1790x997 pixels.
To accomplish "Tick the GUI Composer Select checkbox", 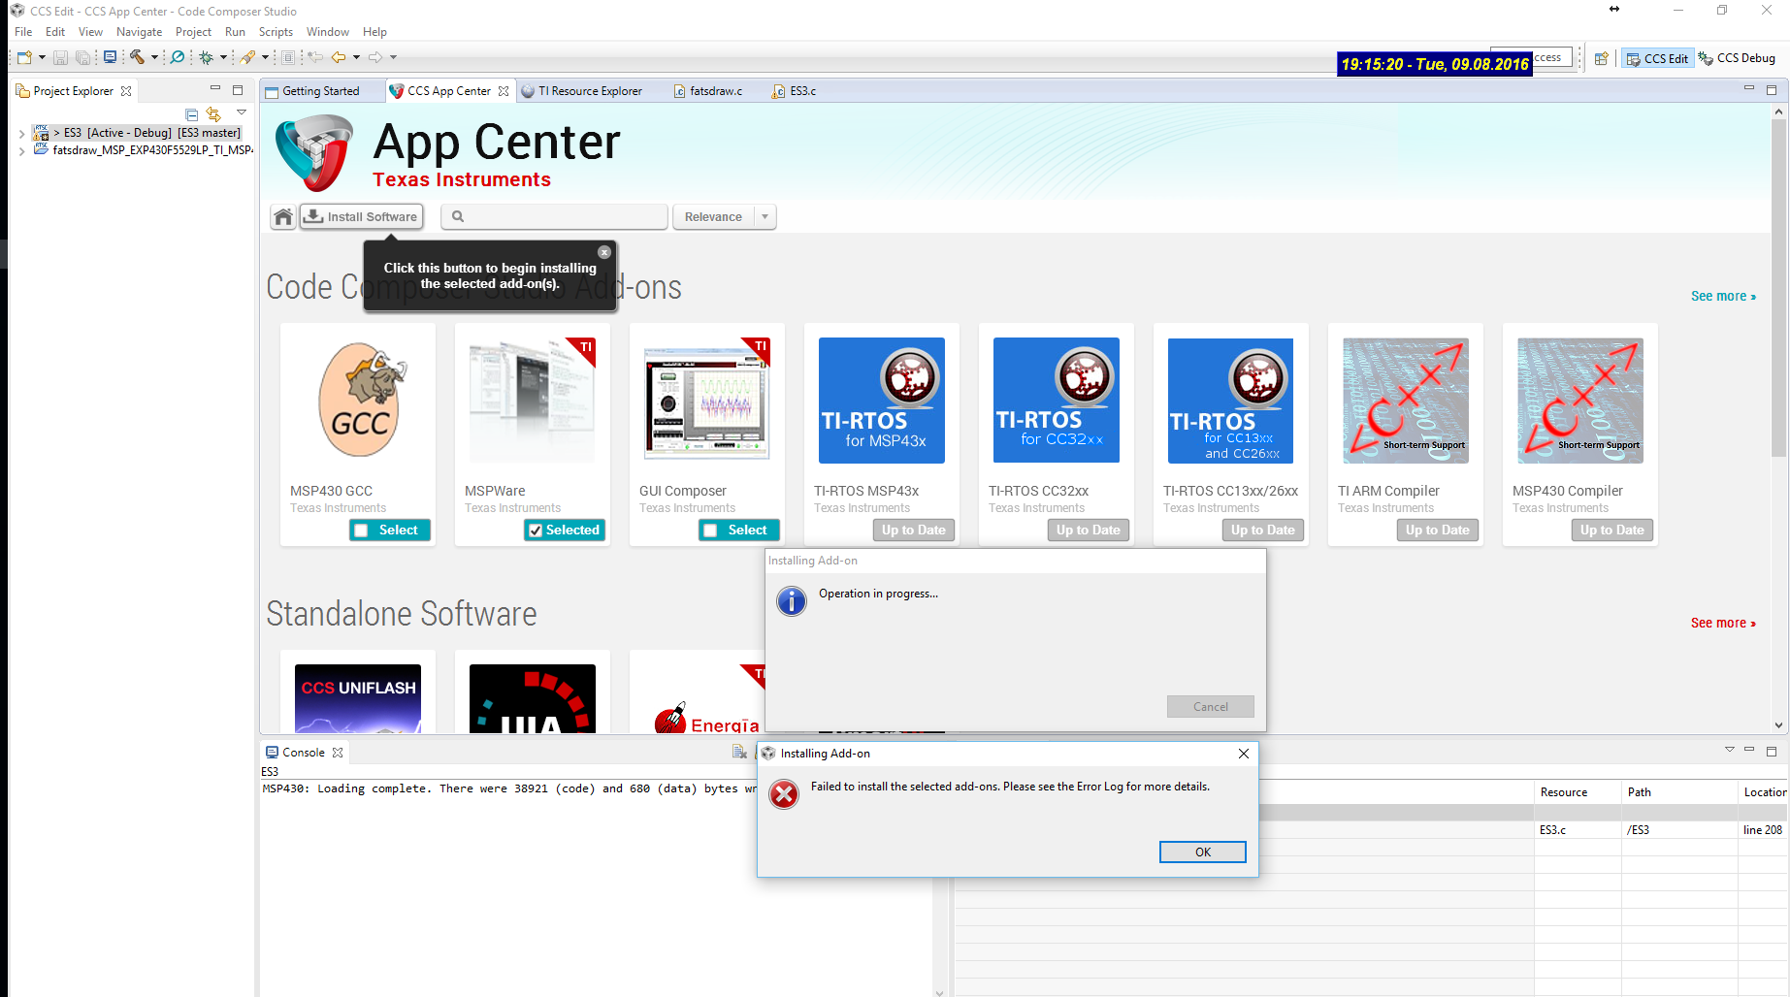I will 710,531.
